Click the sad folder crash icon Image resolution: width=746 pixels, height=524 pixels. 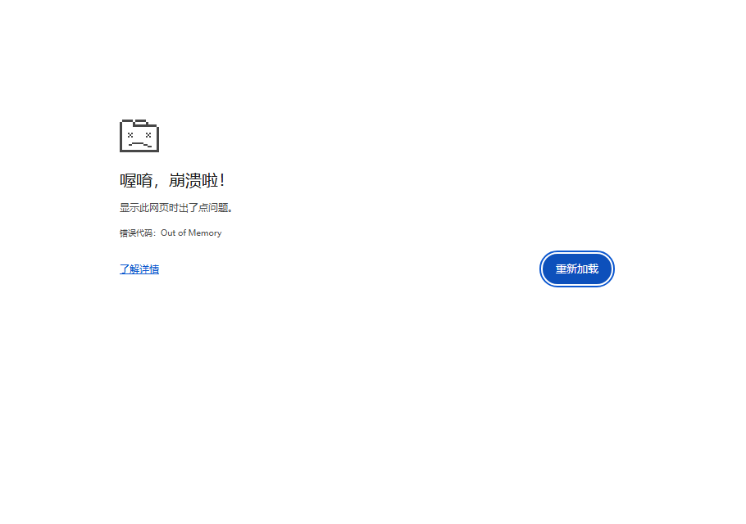(139, 136)
